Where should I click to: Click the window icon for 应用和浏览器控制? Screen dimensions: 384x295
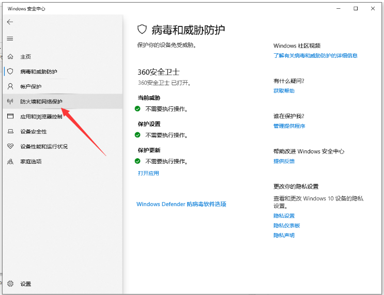(x=10, y=116)
